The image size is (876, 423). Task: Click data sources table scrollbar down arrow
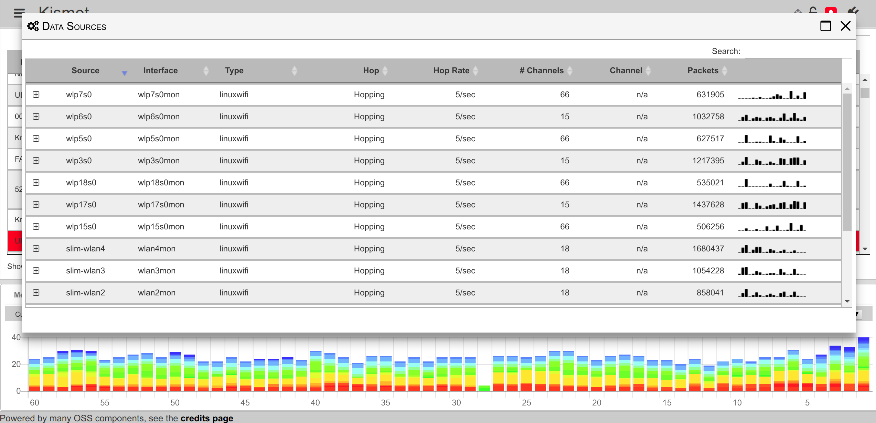847,302
